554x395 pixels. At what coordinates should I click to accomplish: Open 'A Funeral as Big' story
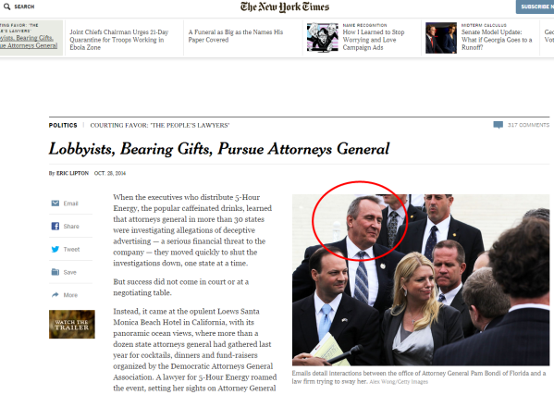click(x=236, y=36)
